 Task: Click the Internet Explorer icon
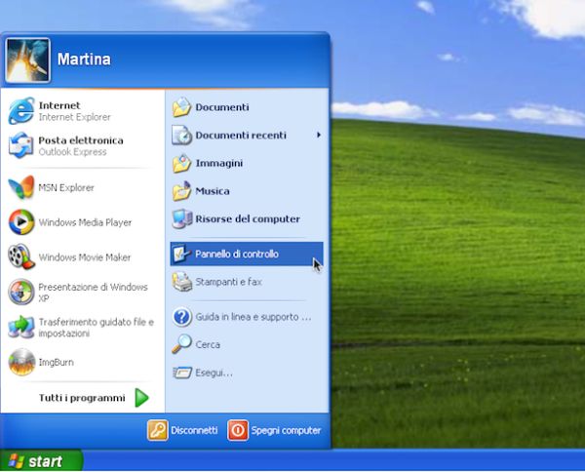pos(21,111)
